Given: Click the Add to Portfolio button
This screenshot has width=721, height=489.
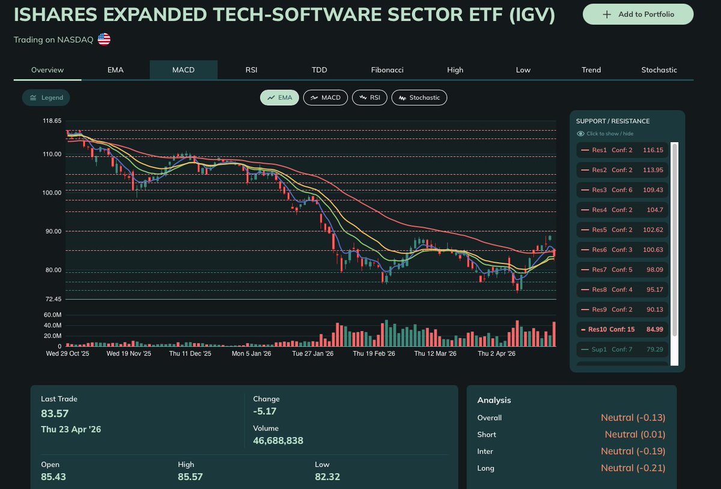Looking at the screenshot, I should pyautogui.click(x=638, y=14).
